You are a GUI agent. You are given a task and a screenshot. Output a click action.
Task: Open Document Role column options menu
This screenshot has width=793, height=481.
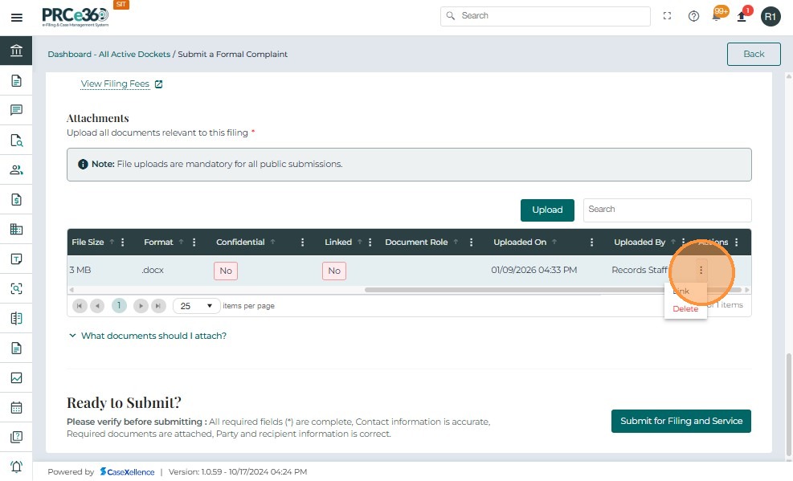471,243
